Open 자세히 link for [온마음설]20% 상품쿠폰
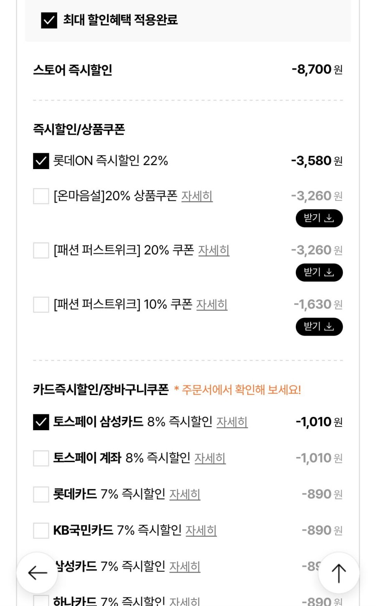 197,196
